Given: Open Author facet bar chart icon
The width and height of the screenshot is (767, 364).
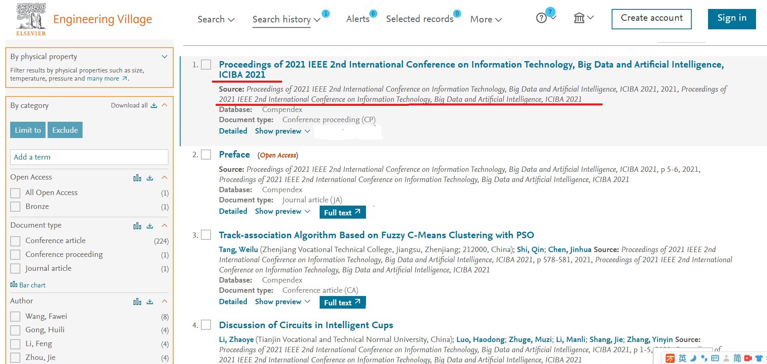Looking at the screenshot, I should click(137, 301).
